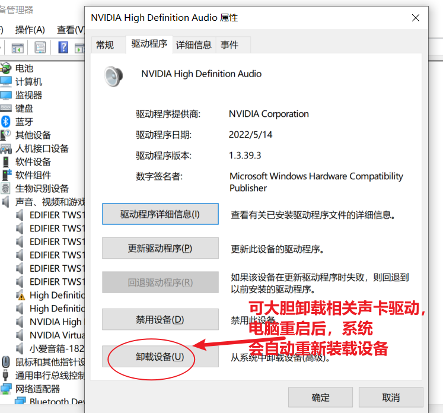Screen dimensions: 443x413
Task: Click the Keyboard (键盘) category icon
Action: point(6,108)
